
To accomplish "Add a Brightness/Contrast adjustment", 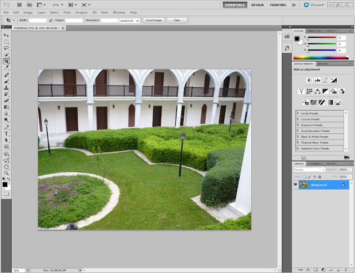I will coord(310,80).
